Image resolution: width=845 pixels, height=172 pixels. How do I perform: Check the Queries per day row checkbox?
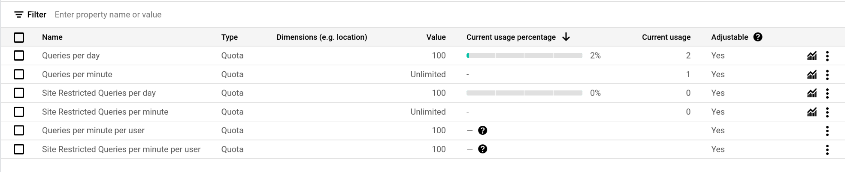click(x=19, y=56)
